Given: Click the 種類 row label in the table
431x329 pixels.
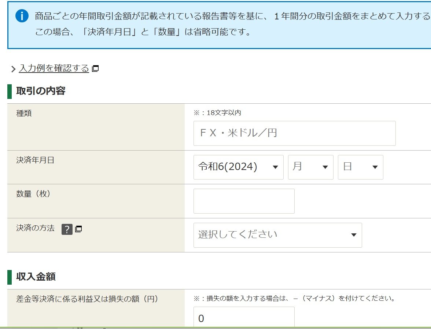Looking at the screenshot, I should click(24, 113).
